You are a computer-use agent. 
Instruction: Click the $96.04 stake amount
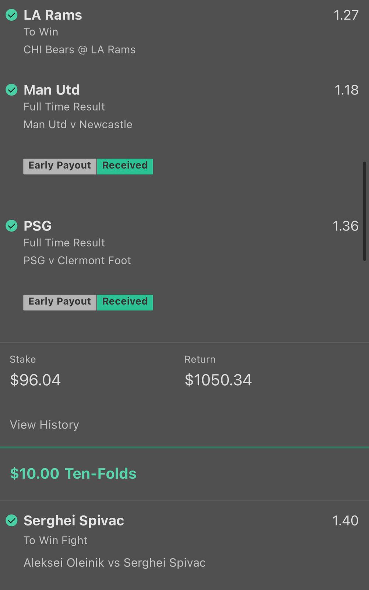click(35, 380)
